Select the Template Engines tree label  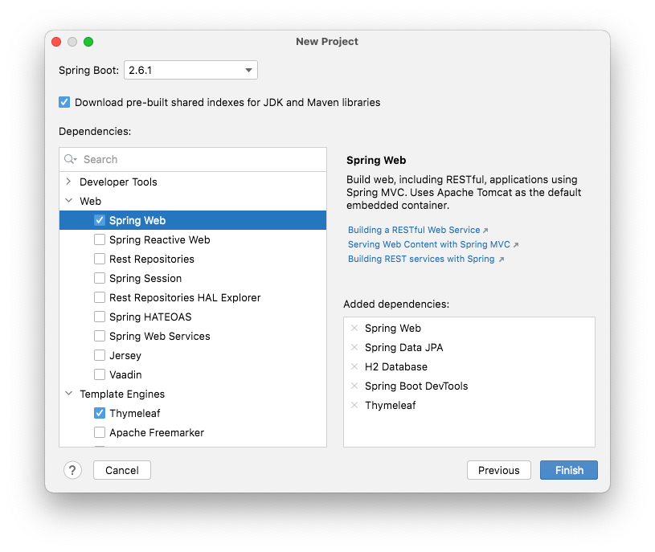[x=122, y=394]
